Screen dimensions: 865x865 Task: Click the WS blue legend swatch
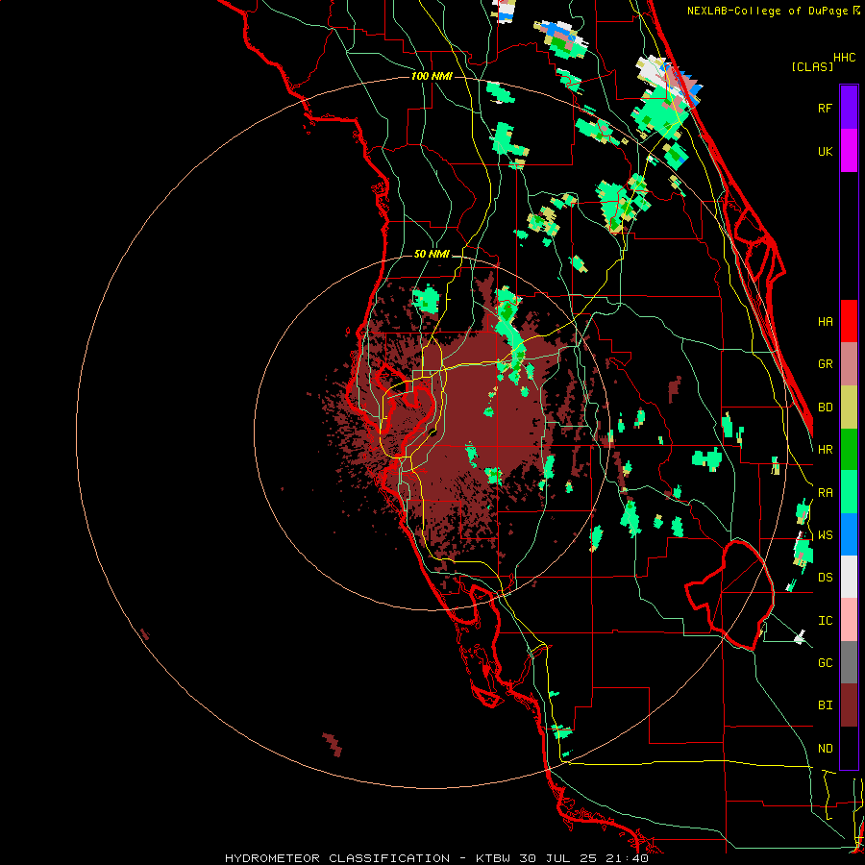(x=849, y=534)
